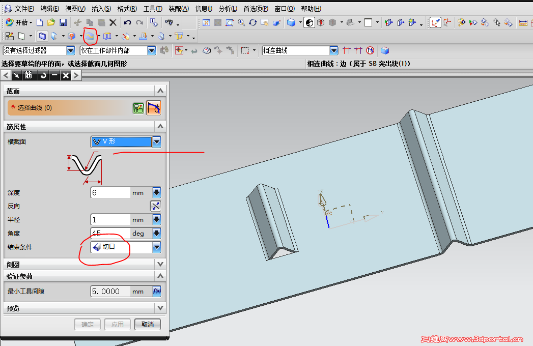Open the 工具(T) menu

click(x=153, y=9)
